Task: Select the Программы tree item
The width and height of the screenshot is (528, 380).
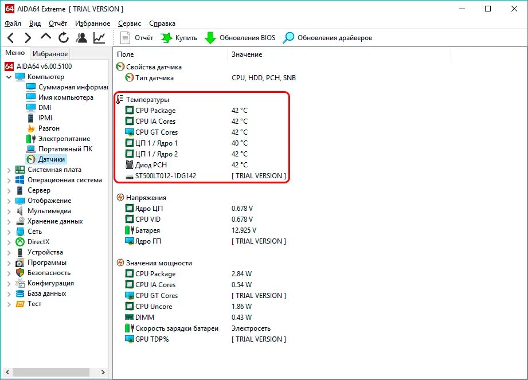Action: (x=47, y=262)
